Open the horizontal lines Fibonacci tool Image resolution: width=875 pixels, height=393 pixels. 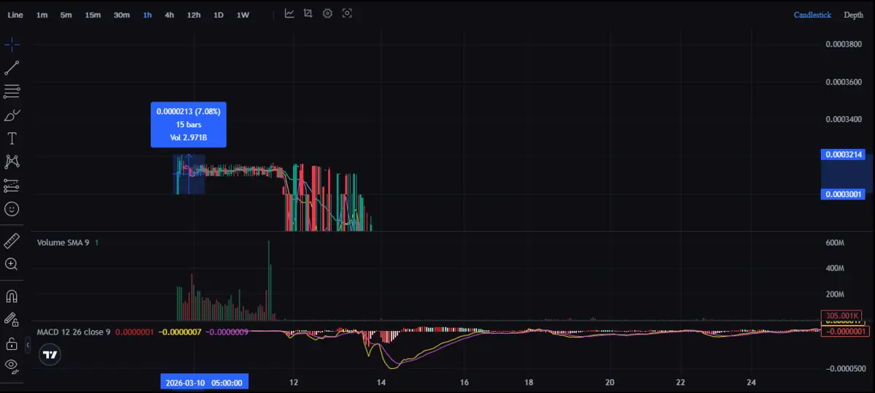pos(12,91)
